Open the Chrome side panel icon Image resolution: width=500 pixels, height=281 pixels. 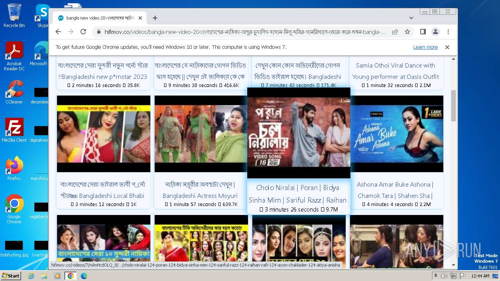click(423, 32)
